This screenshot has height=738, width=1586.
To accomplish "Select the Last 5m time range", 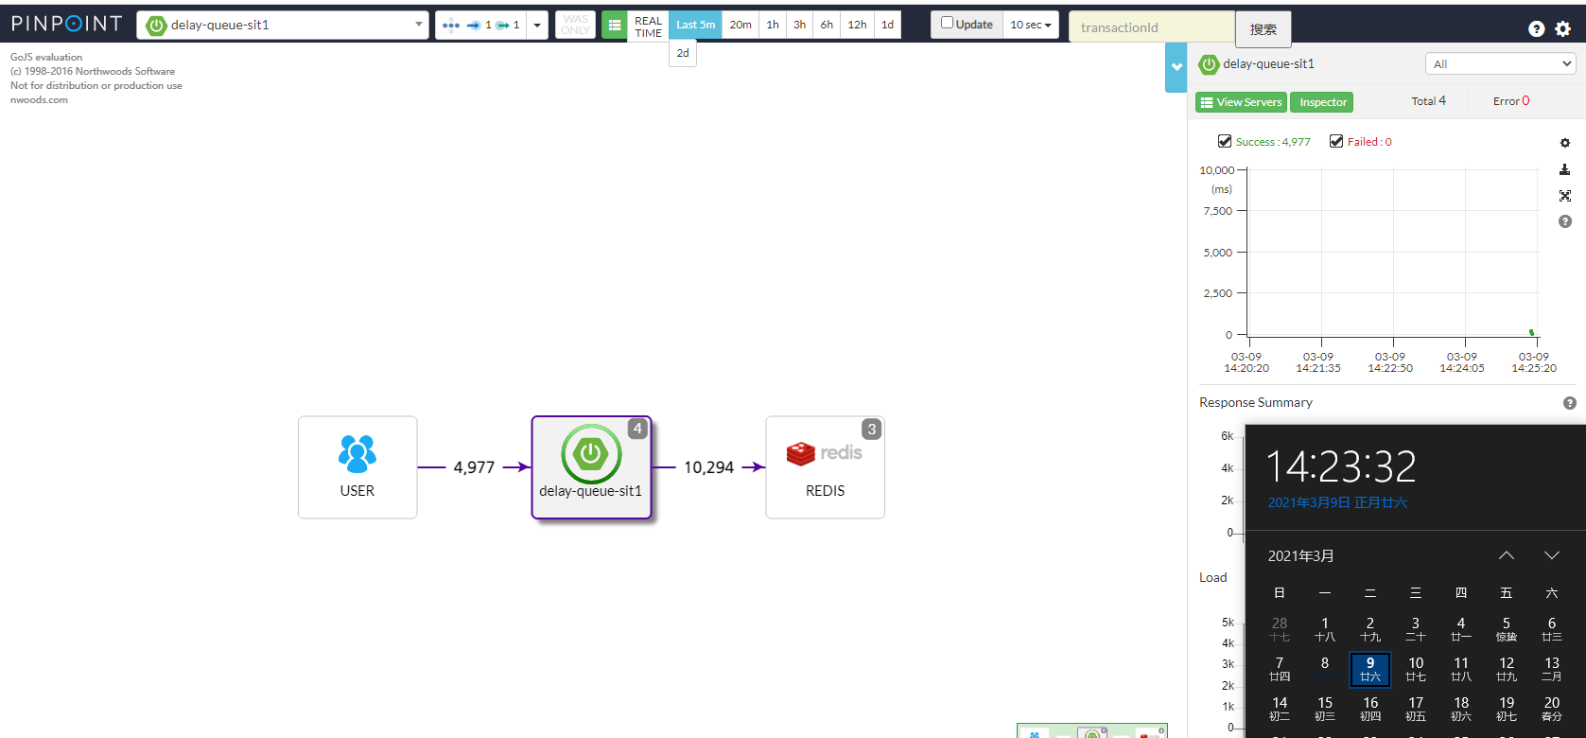I will (695, 25).
